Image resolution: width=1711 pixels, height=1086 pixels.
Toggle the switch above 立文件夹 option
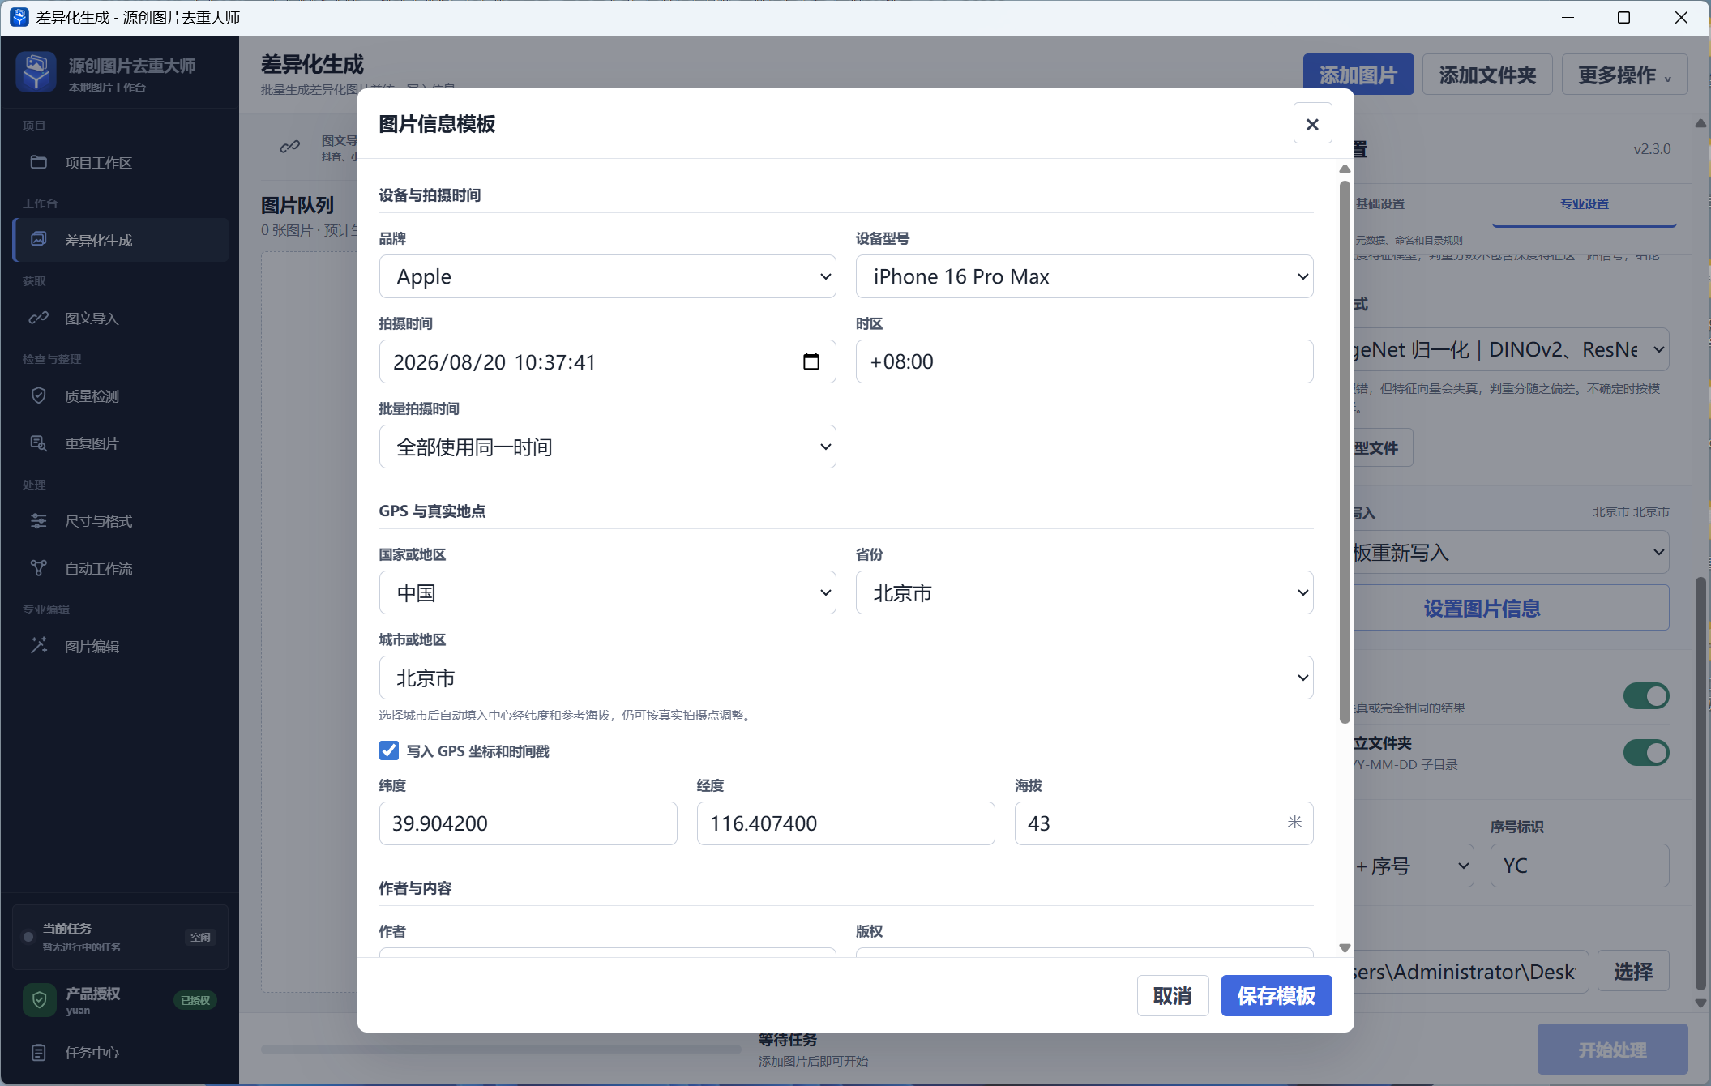tap(1645, 695)
